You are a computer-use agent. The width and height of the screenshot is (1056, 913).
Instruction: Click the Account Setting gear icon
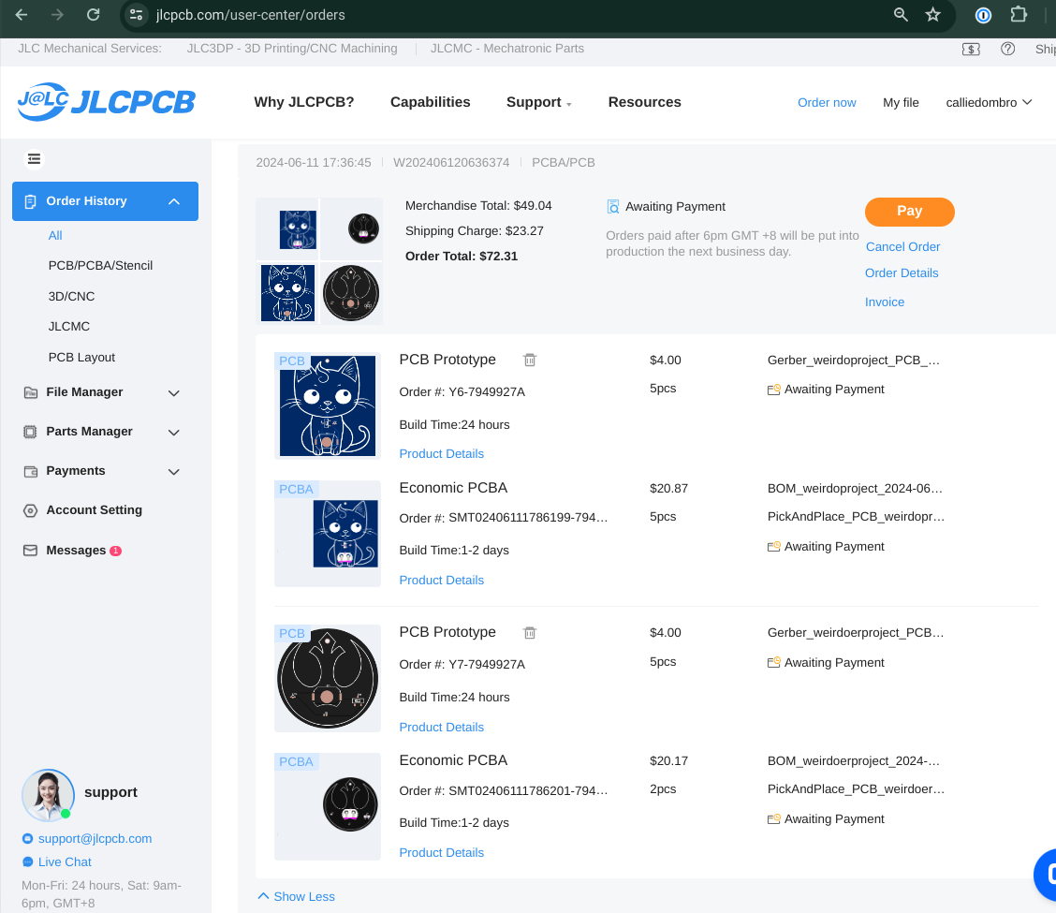[x=30, y=510]
